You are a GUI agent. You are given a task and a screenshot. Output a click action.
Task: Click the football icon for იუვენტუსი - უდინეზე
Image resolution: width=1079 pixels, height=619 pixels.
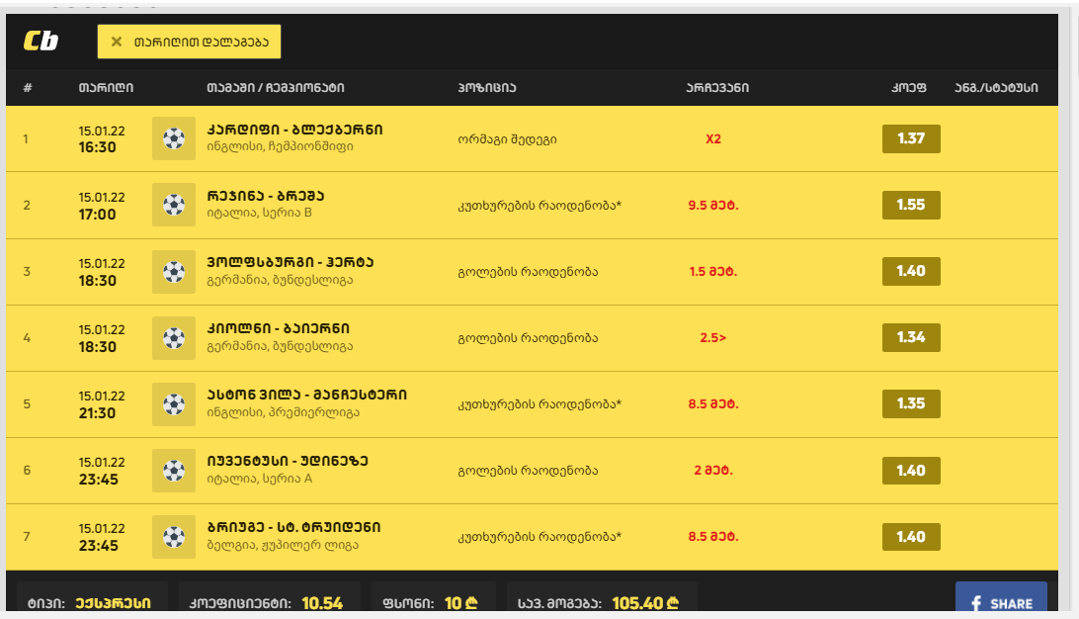tap(174, 471)
